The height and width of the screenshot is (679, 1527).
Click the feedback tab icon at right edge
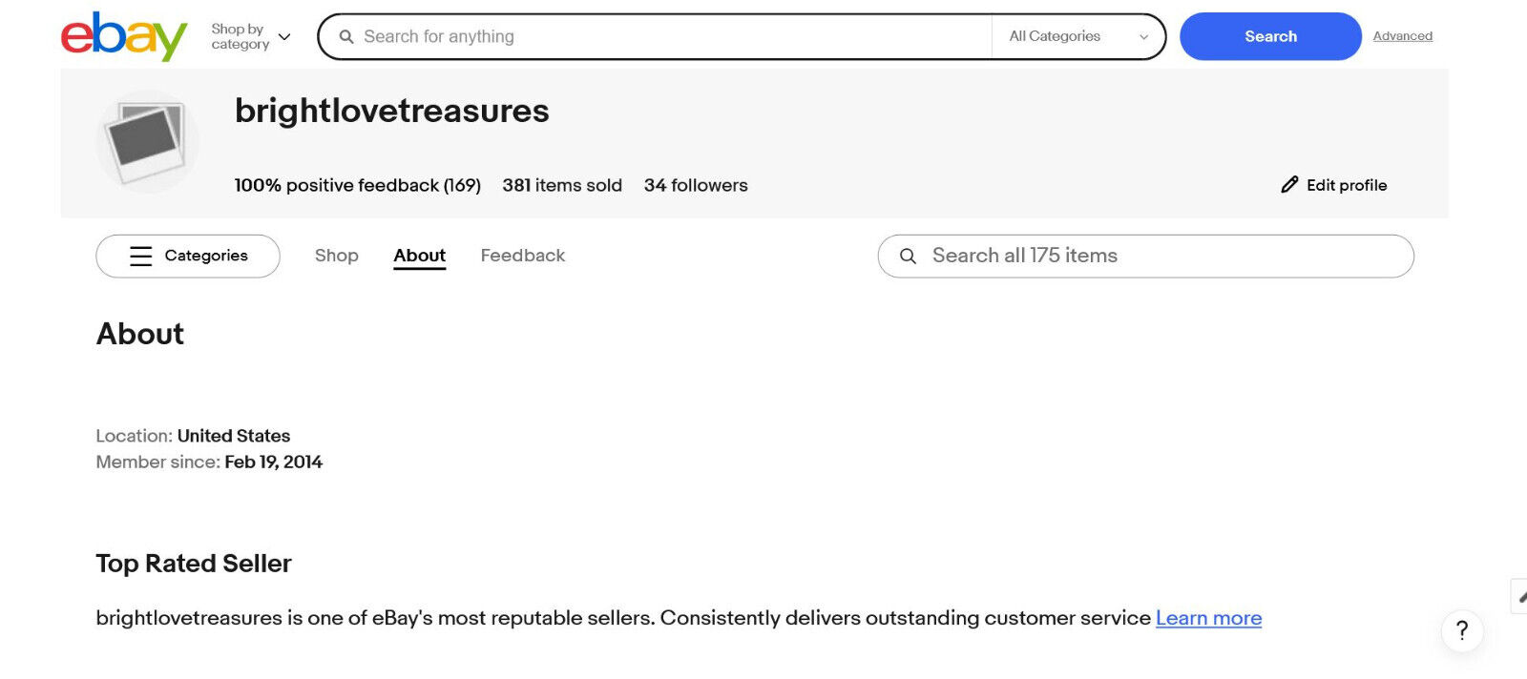pos(1519,596)
